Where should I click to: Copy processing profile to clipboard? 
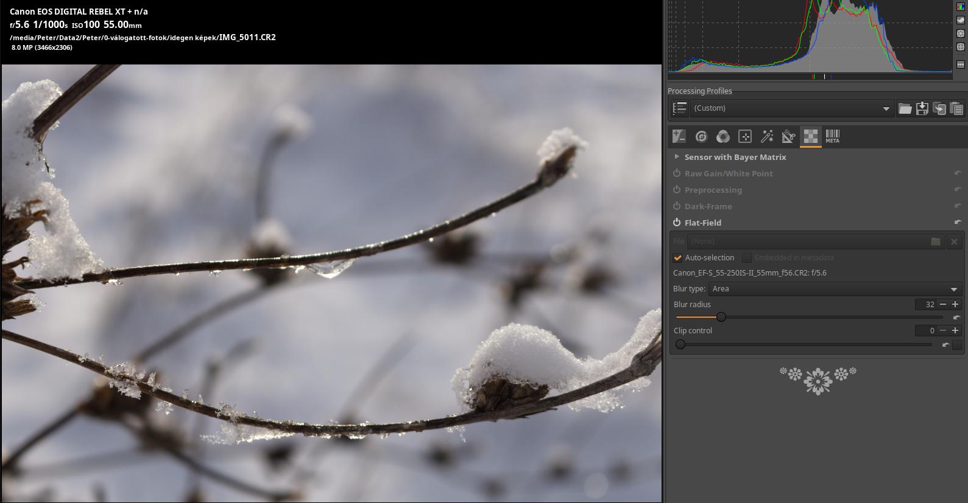pos(939,109)
